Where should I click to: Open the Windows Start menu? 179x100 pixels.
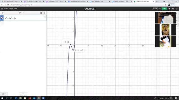(2, 98)
